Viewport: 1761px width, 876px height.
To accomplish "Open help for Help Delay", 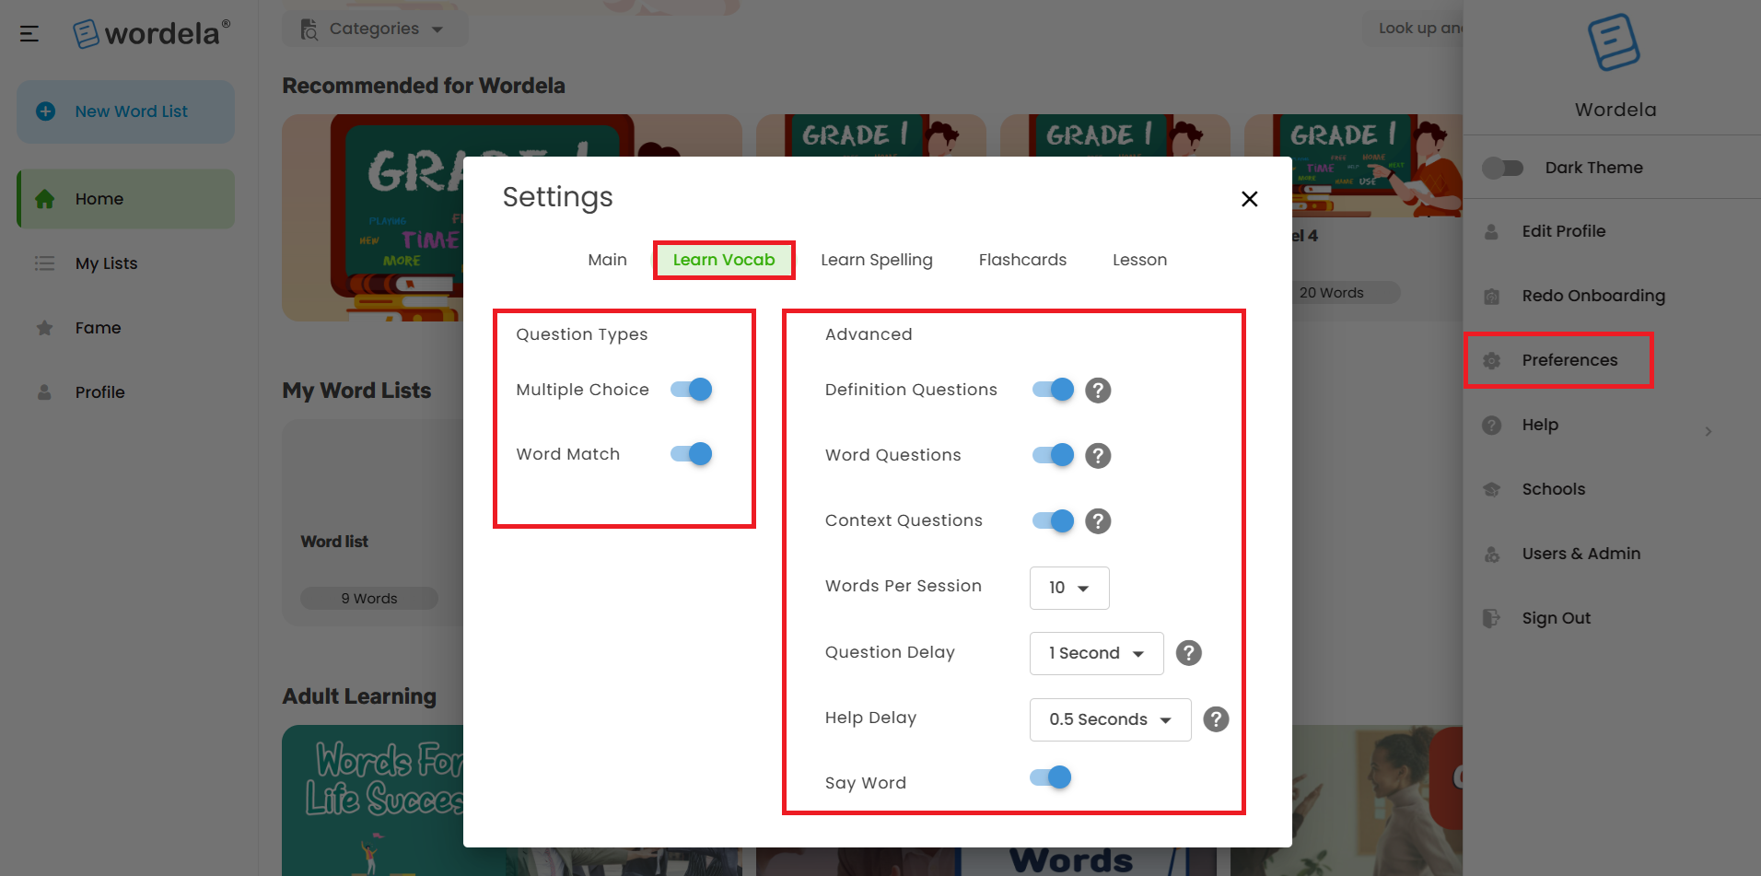I will [1216, 719].
